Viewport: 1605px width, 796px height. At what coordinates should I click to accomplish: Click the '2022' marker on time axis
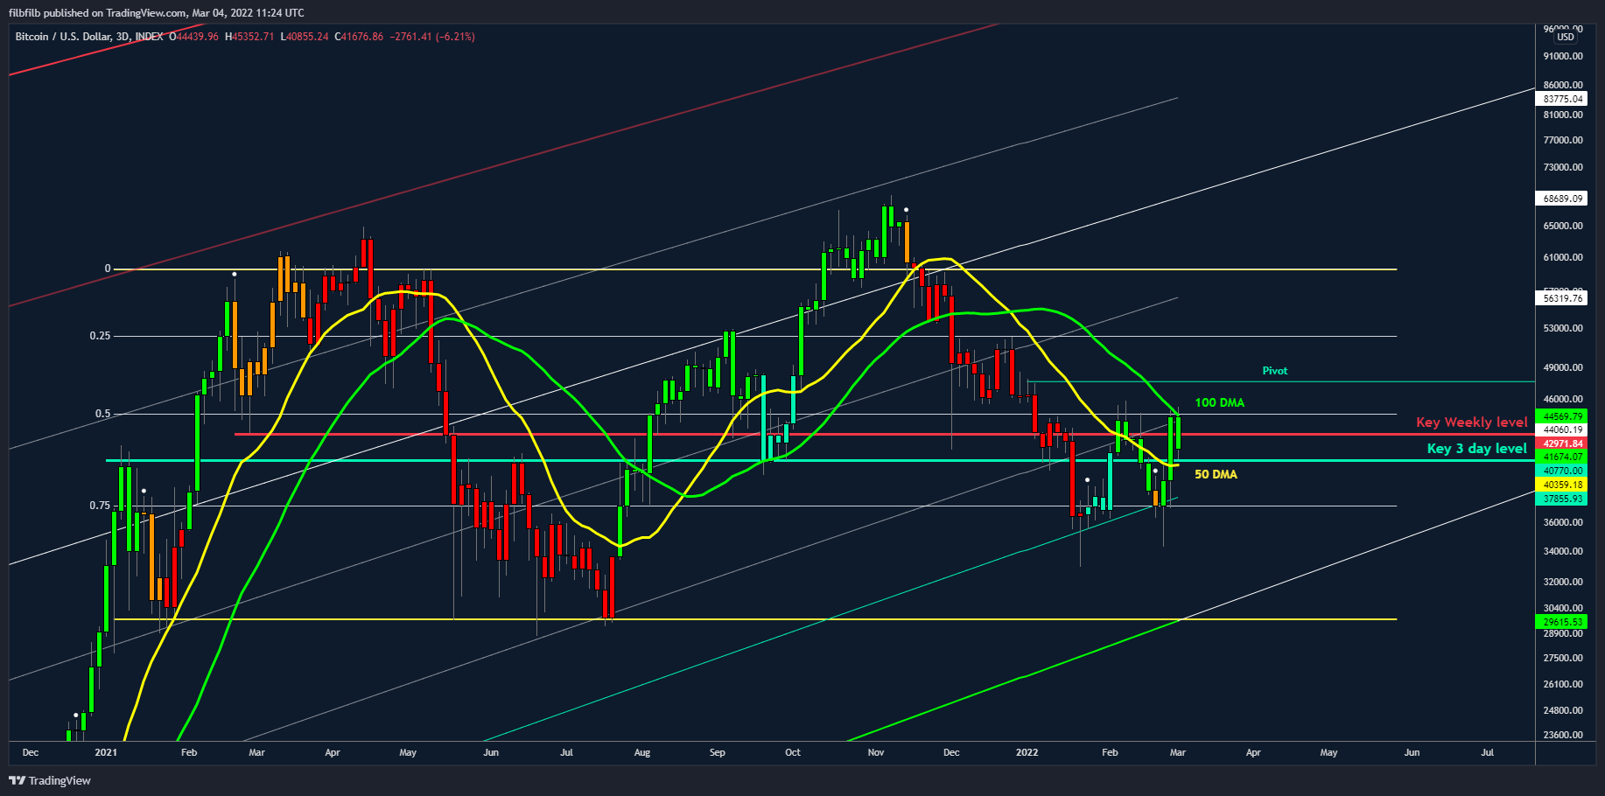pos(1027,752)
